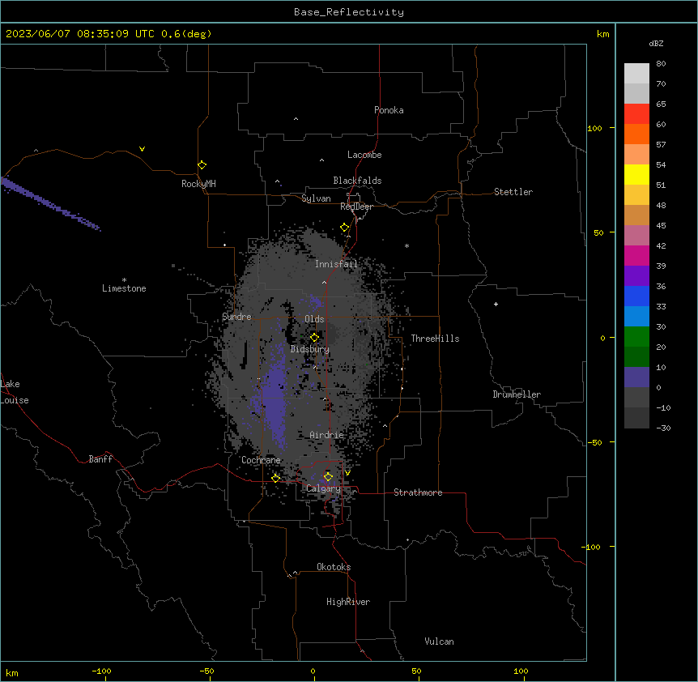Select the red 60-65 dBZ color swatch

636,114
